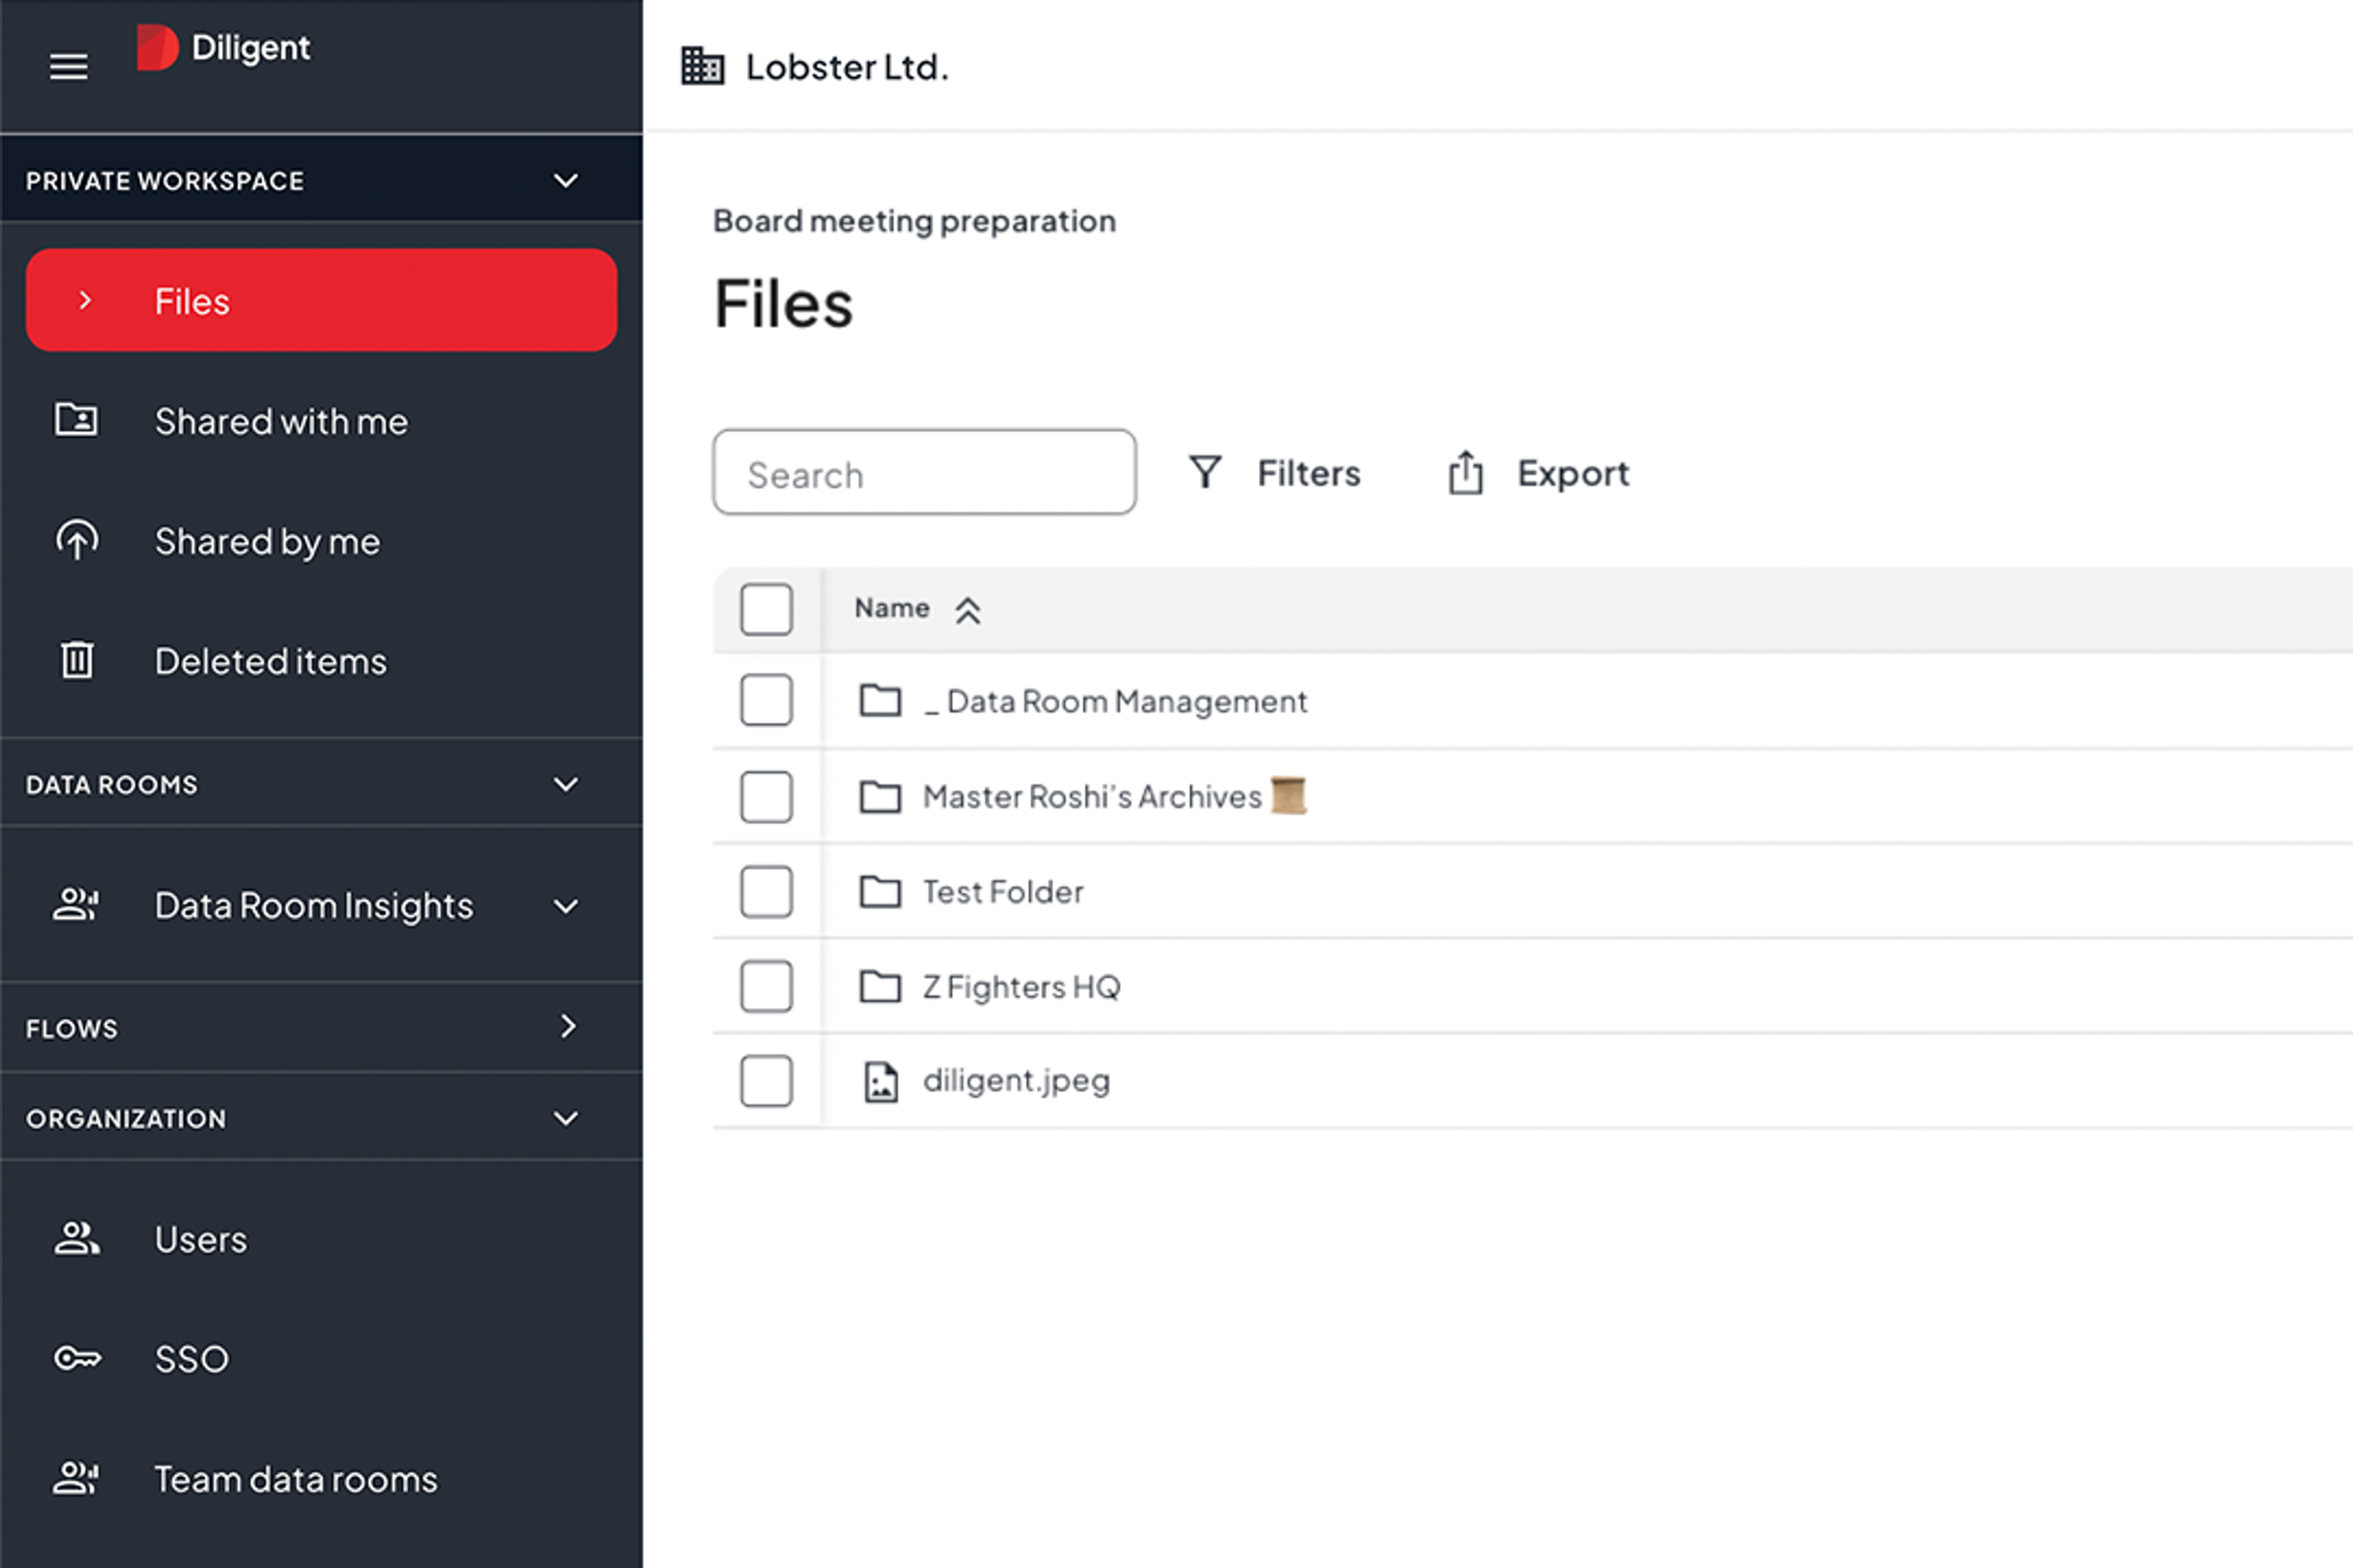This screenshot has width=2353, height=1568.
Task: Go to Team data rooms
Action: 295,1478
